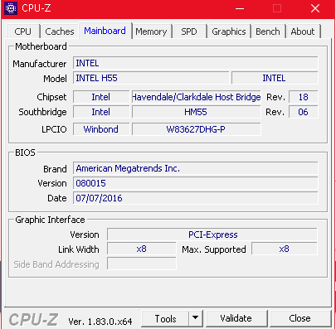Click the LPCIO vendor Winbond

point(101,129)
